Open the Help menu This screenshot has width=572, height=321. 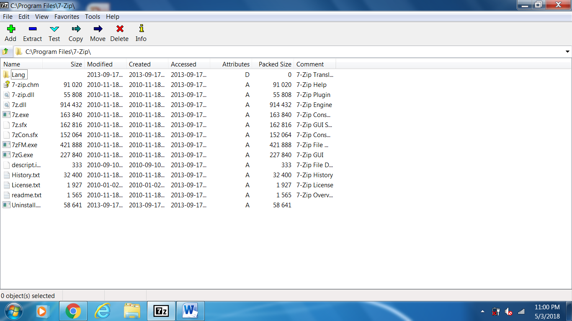(113, 17)
